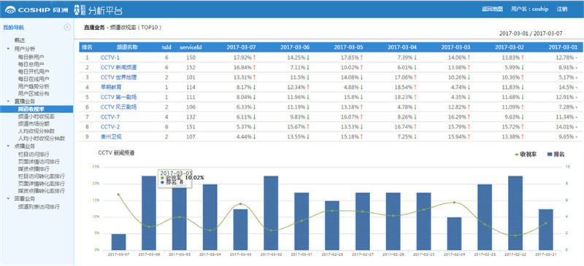
Task: Open the CCTV-1 channel link
Action: [x=110, y=58]
